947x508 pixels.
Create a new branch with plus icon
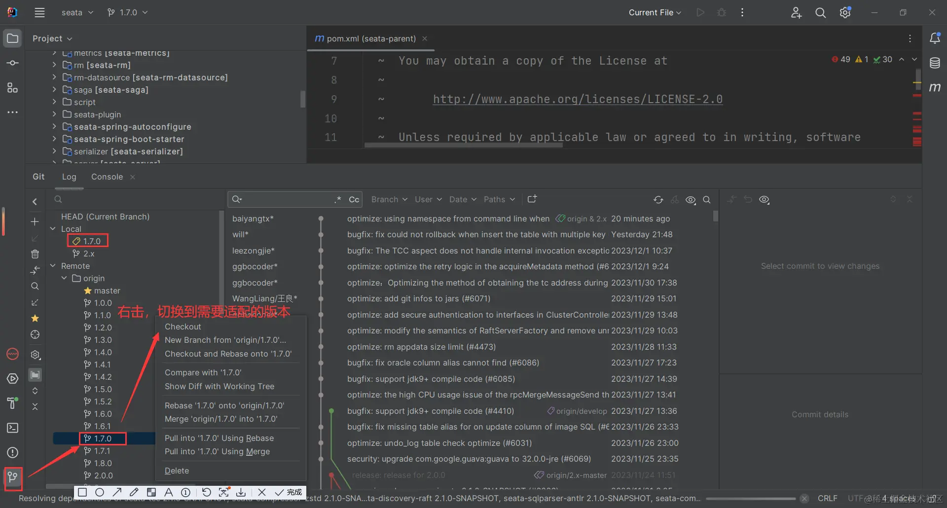click(x=35, y=222)
